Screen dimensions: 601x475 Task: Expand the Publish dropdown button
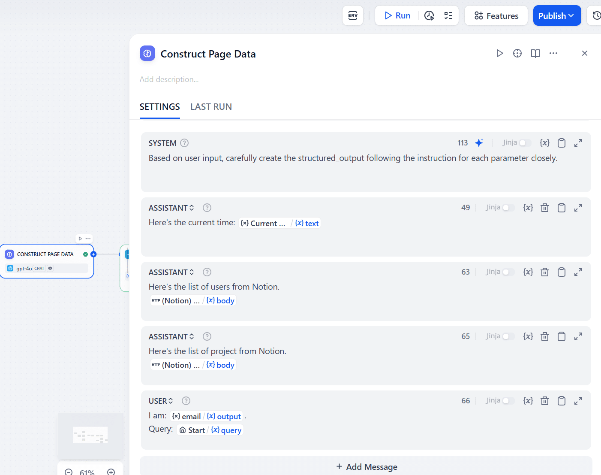click(x=557, y=16)
